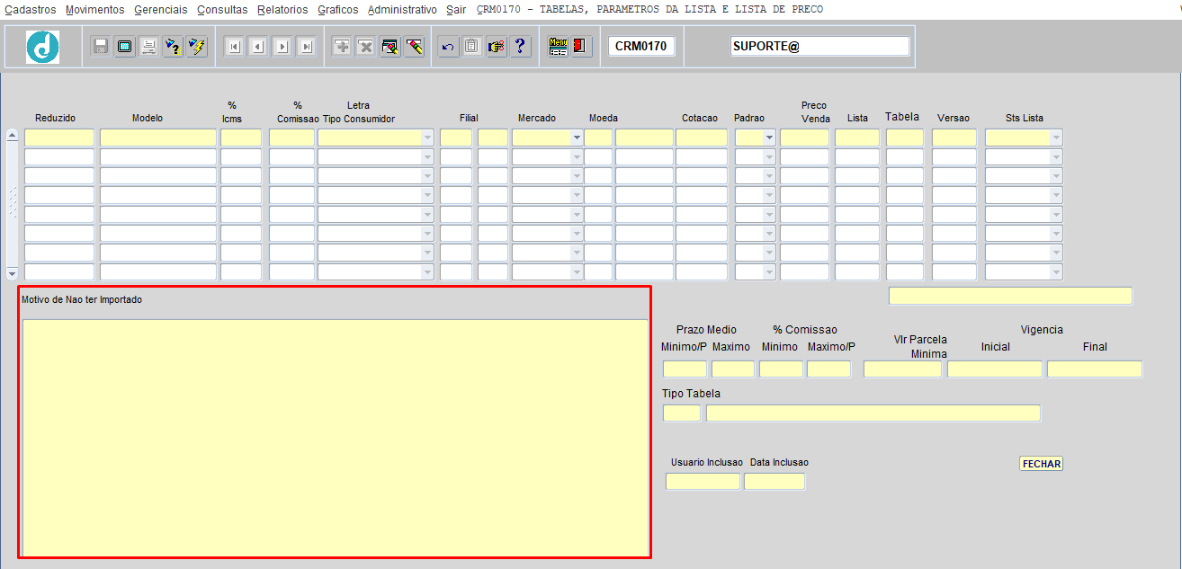Click the Data Inclusao field
Image resolution: width=1182 pixels, height=569 pixels.
[x=775, y=481]
